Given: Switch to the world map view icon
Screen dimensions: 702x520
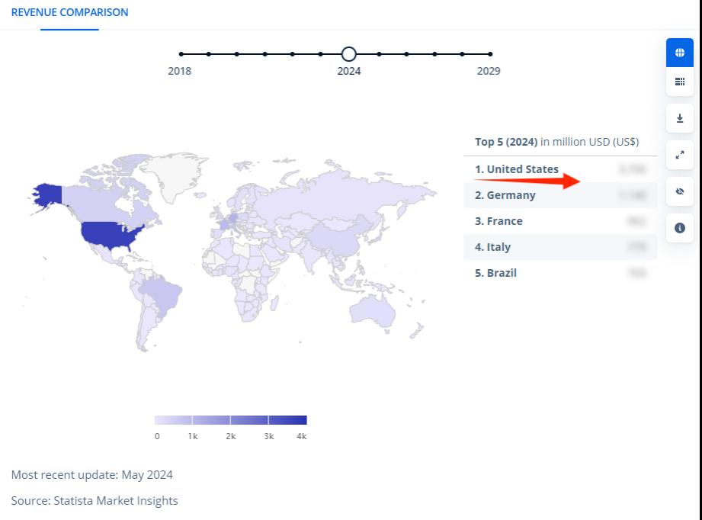Looking at the screenshot, I should tap(680, 53).
